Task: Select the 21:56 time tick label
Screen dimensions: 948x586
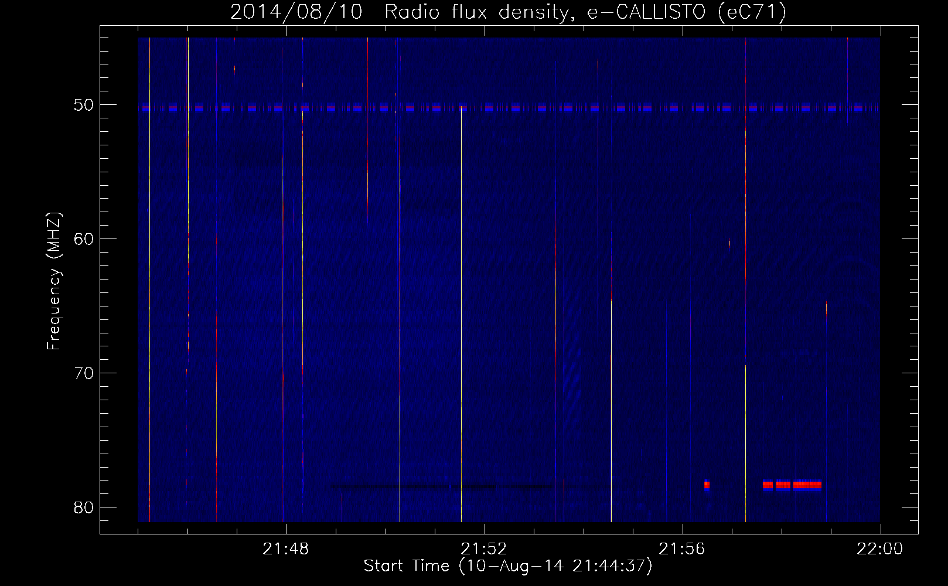Action: (682, 549)
